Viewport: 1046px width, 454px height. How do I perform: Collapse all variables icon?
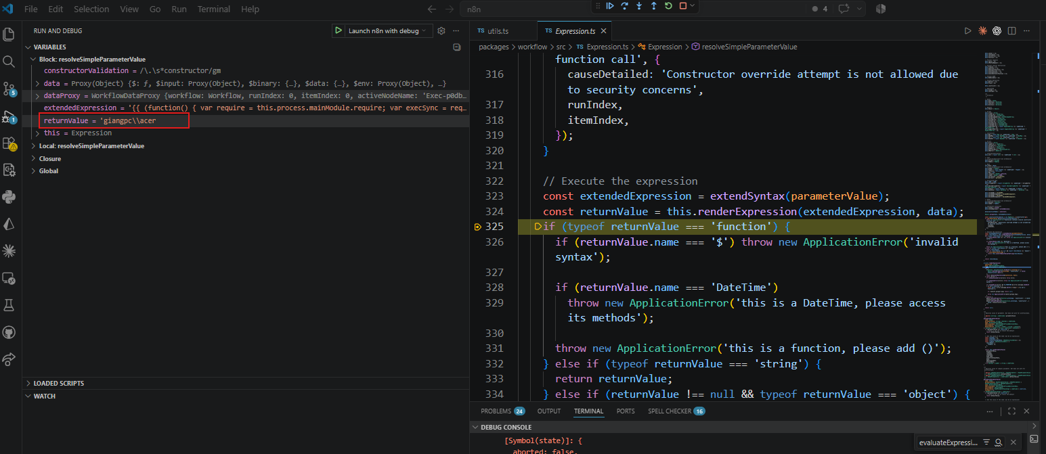(x=457, y=47)
